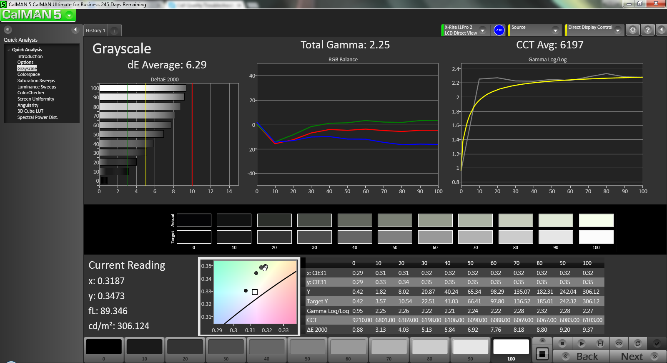Image resolution: width=667 pixels, height=363 pixels.
Task: Add a new history tab with plus
Action: point(114,30)
